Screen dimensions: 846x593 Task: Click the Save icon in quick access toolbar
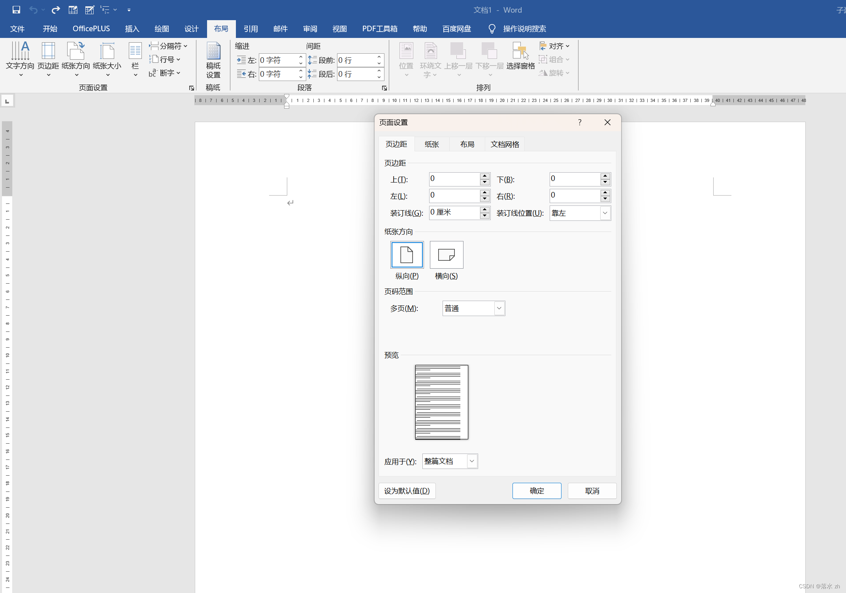[16, 9]
